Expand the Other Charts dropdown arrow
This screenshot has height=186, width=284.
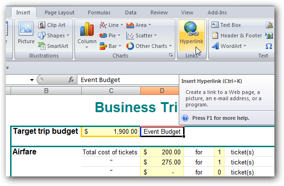point(170,46)
